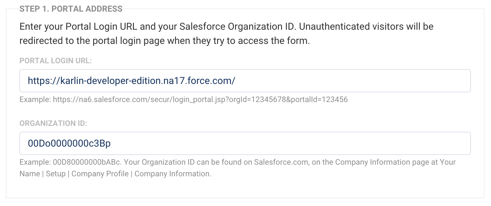
Task: Click the example login_portal.jsp URL hint
Action: click(x=200, y=99)
